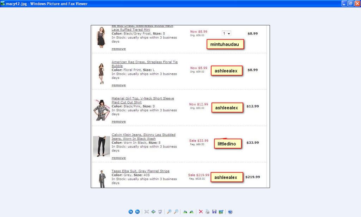Click the yellow littledino label
The height and width of the screenshot is (217, 361).
(228, 143)
